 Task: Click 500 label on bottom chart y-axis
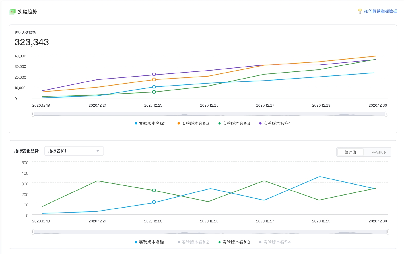pos(25,163)
